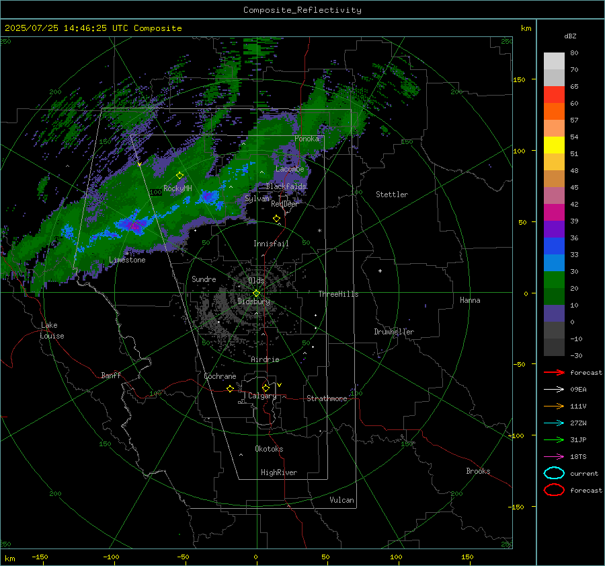Click the Okotoks city label
This screenshot has height=566, width=605.
pos(269,448)
